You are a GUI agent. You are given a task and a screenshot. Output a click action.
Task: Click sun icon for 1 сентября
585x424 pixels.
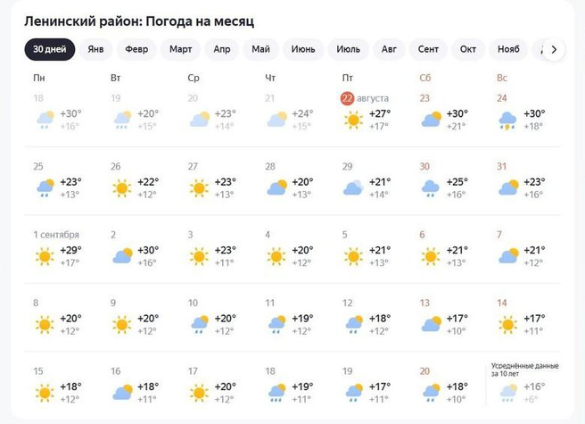pyautogui.click(x=45, y=257)
